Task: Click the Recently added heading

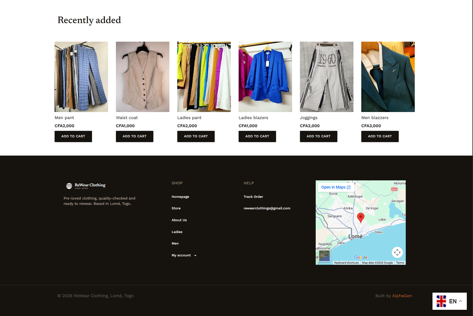Action: point(89,20)
